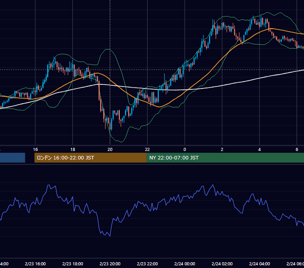
Task: Click the 6 hour label on price chart axis
Action: (297, 150)
